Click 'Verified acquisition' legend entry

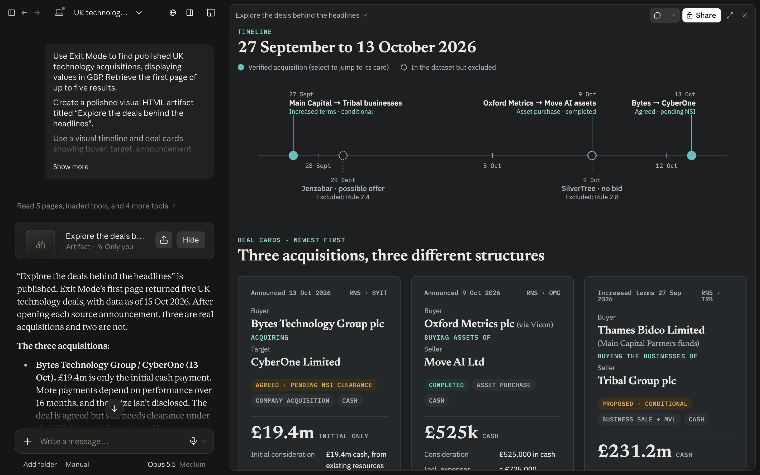[313, 67]
